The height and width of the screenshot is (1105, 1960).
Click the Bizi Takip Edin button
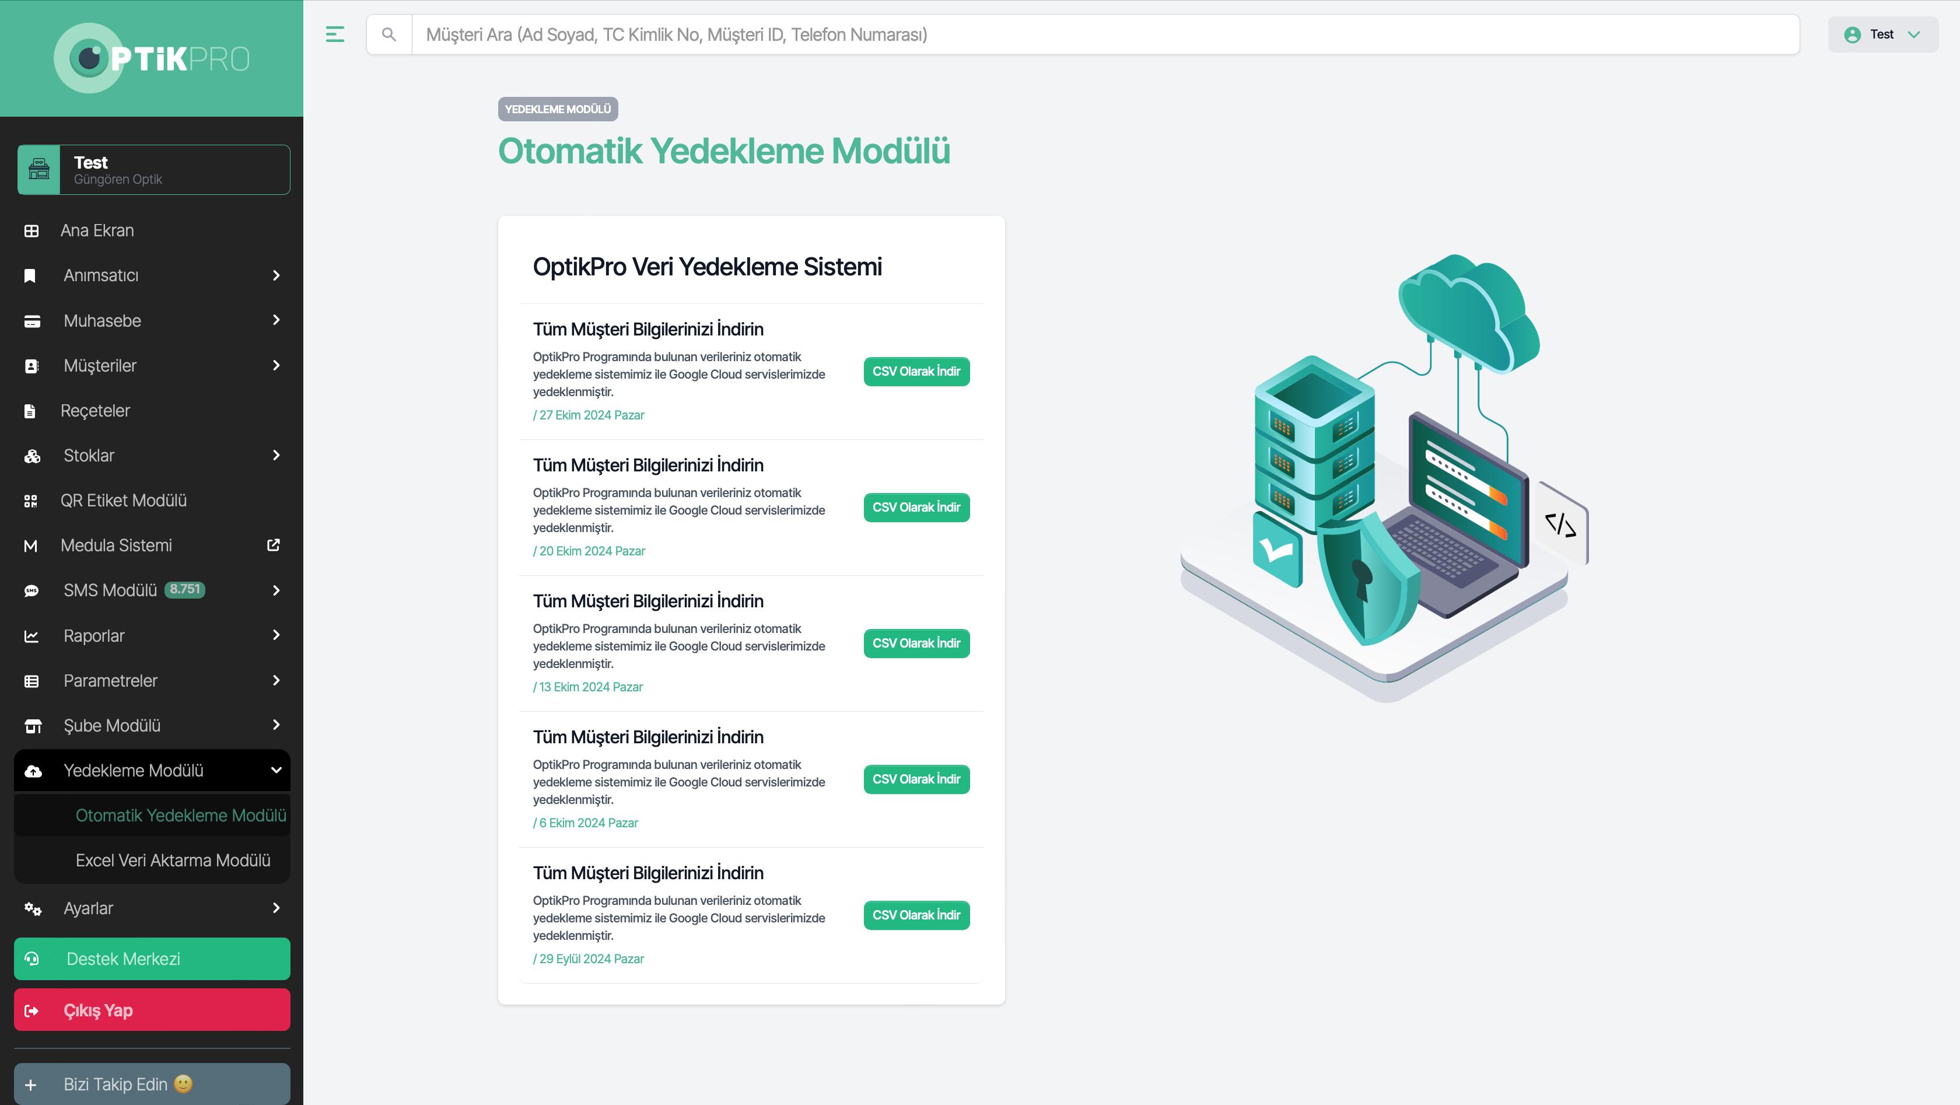tap(152, 1085)
